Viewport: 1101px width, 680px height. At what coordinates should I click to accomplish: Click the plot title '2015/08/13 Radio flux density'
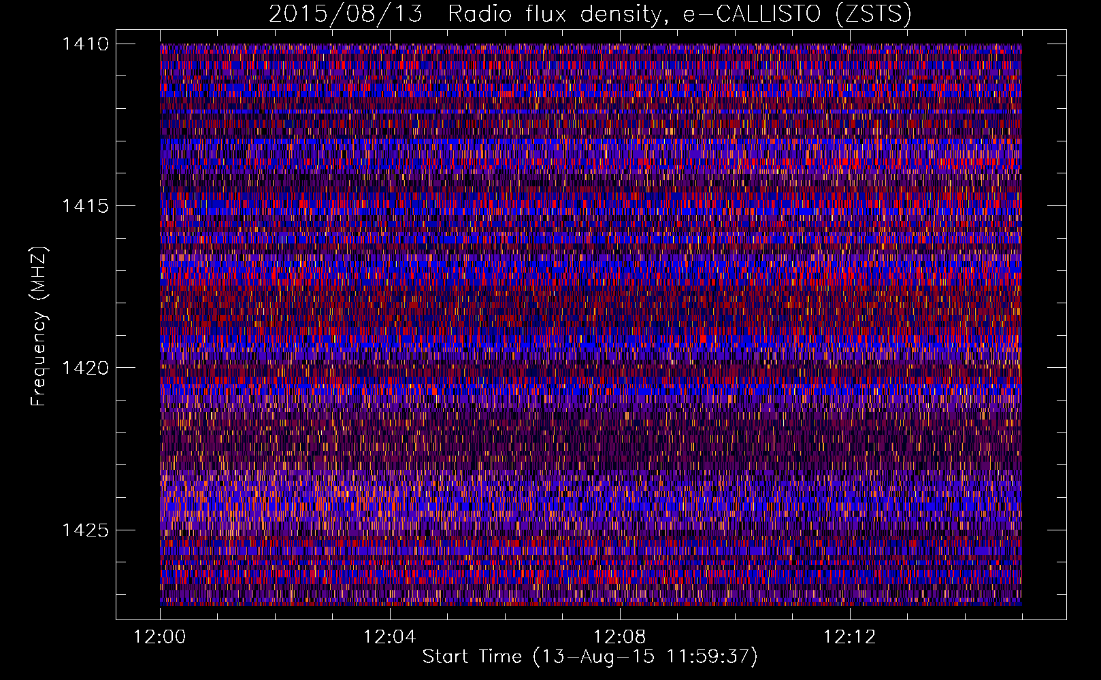(590, 14)
